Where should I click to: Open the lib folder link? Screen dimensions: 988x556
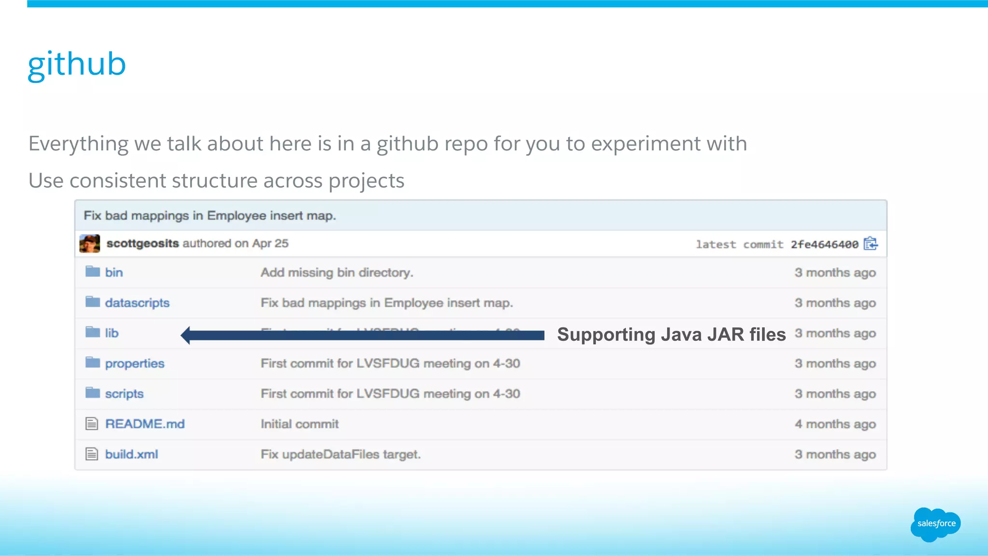[111, 333]
